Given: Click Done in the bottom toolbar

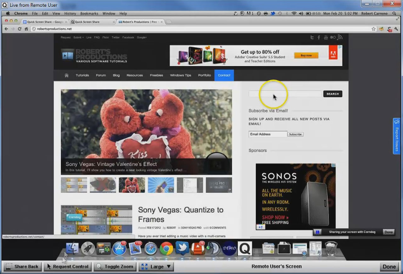Looking at the screenshot, I should 389,266.
